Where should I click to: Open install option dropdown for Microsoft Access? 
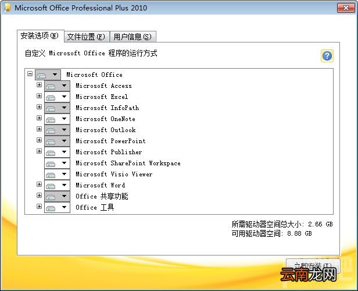[x=57, y=86]
